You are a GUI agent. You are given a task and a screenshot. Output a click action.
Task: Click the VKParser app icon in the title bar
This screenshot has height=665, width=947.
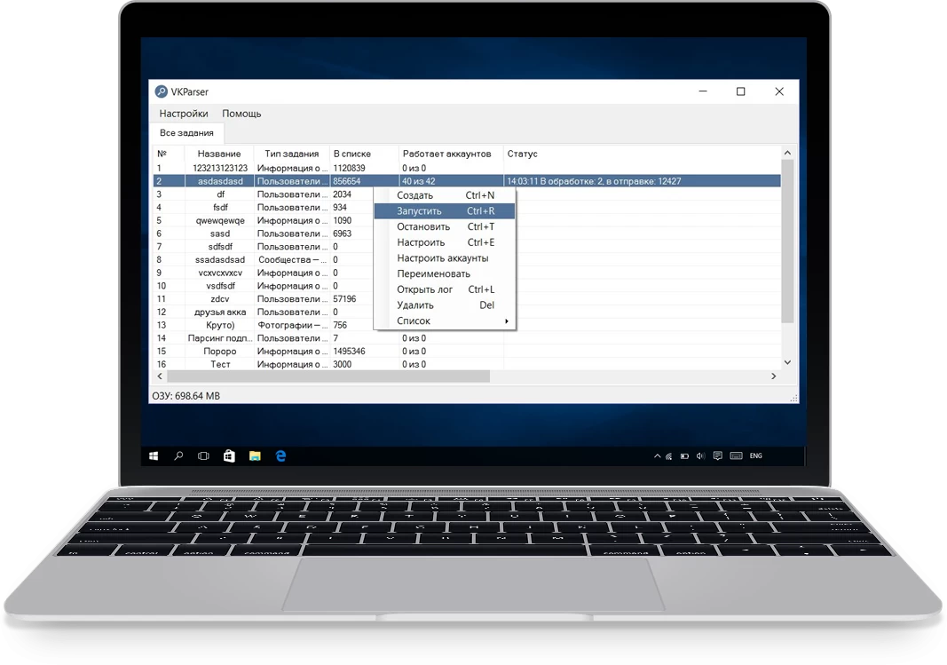click(162, 91)
